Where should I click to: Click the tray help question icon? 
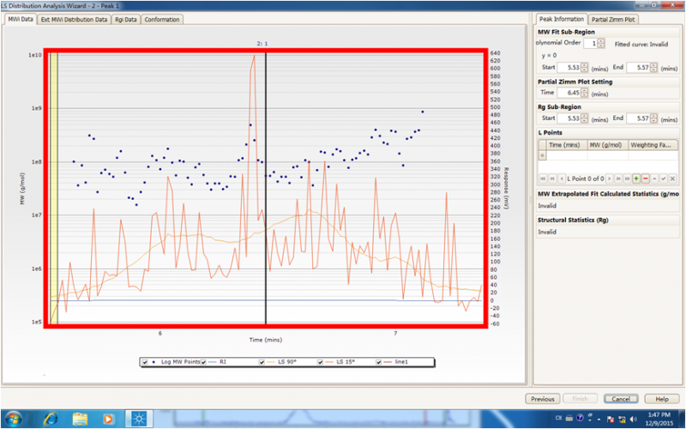pos(580,418)
